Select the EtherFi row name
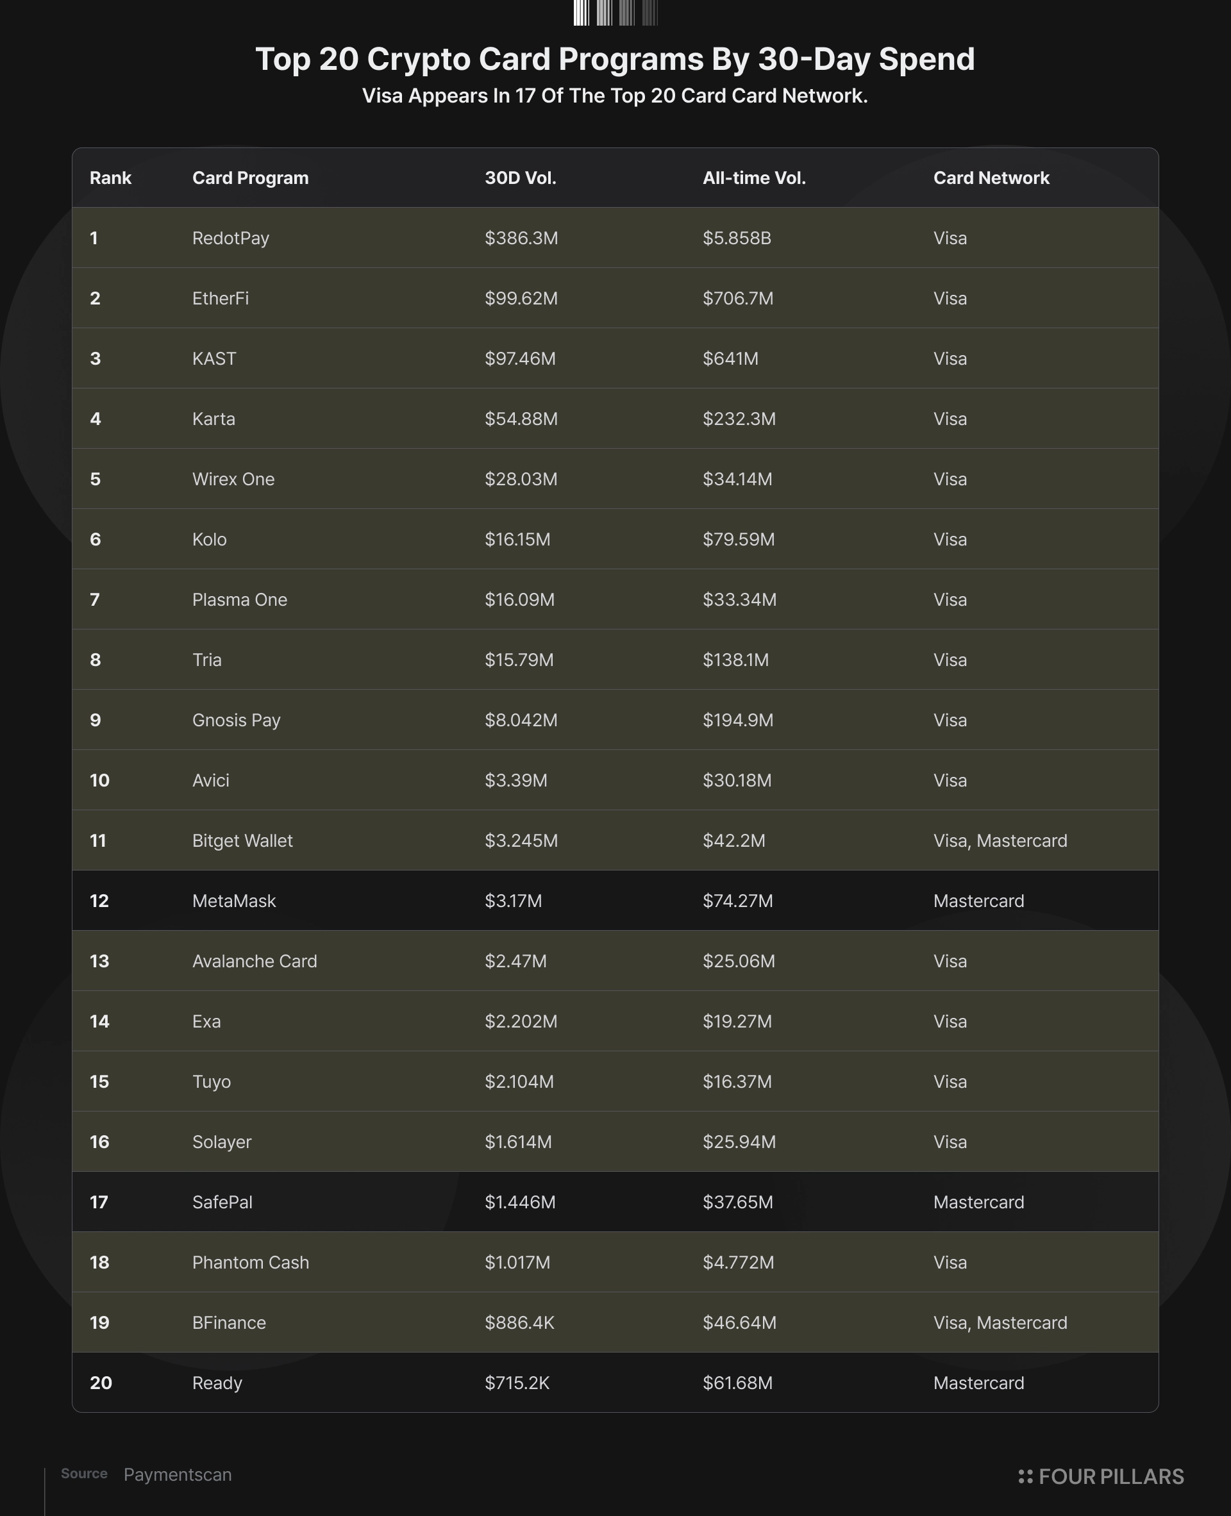Image resolution: width=1231 pixels, height=1516 pixels. [221, 299]
